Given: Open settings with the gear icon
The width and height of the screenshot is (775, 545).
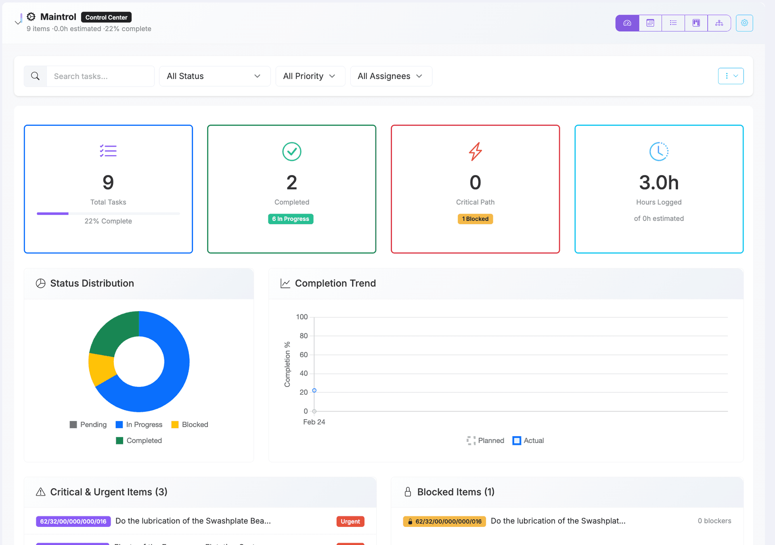Looking at the screenshot, I should click(744, 23).
